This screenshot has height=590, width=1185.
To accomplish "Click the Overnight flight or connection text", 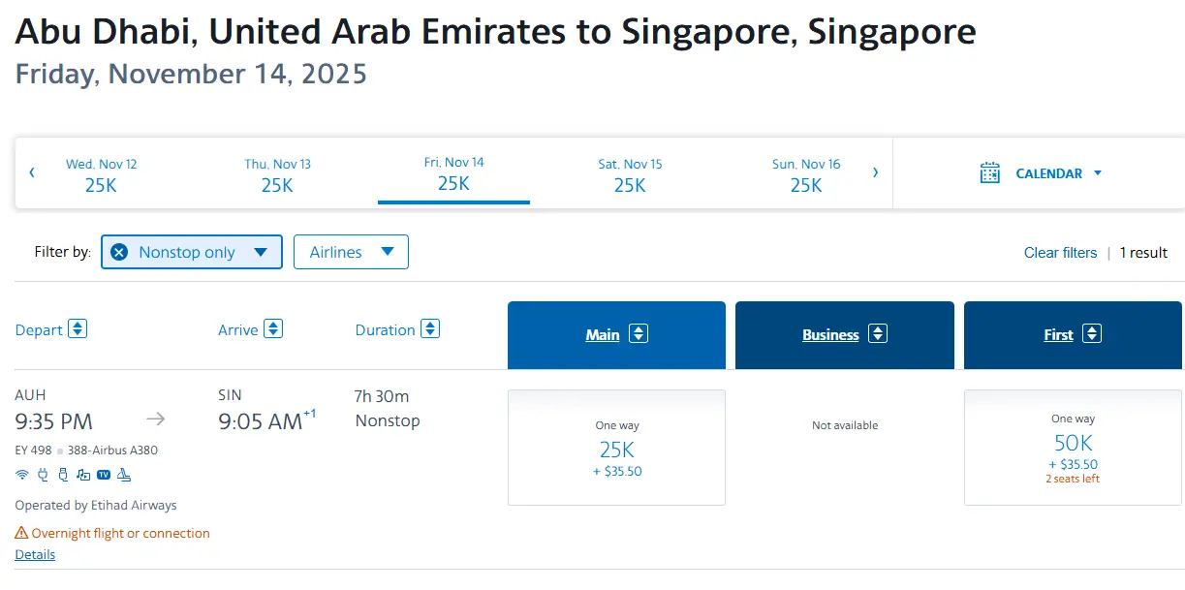I will point(120,534).
